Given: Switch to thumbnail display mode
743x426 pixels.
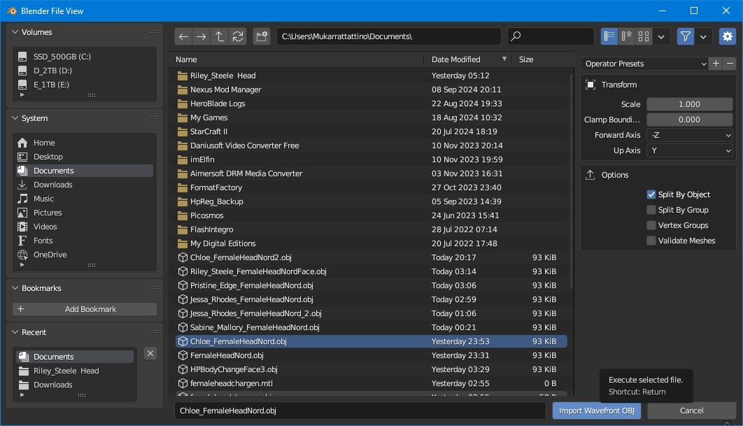Looking at the screenshot, I should coord(644,36).
